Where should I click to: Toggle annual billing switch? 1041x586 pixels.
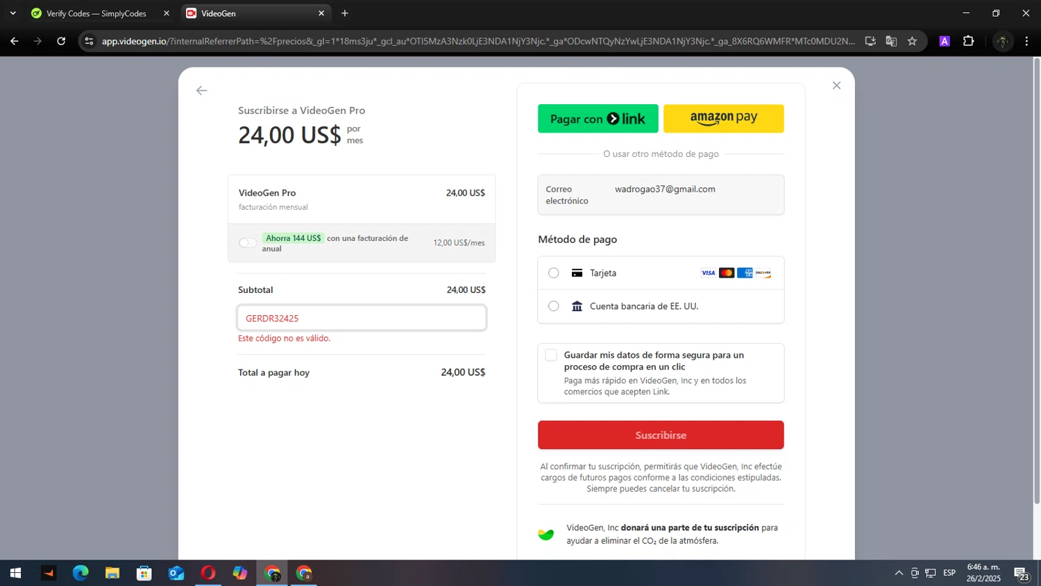248,243
